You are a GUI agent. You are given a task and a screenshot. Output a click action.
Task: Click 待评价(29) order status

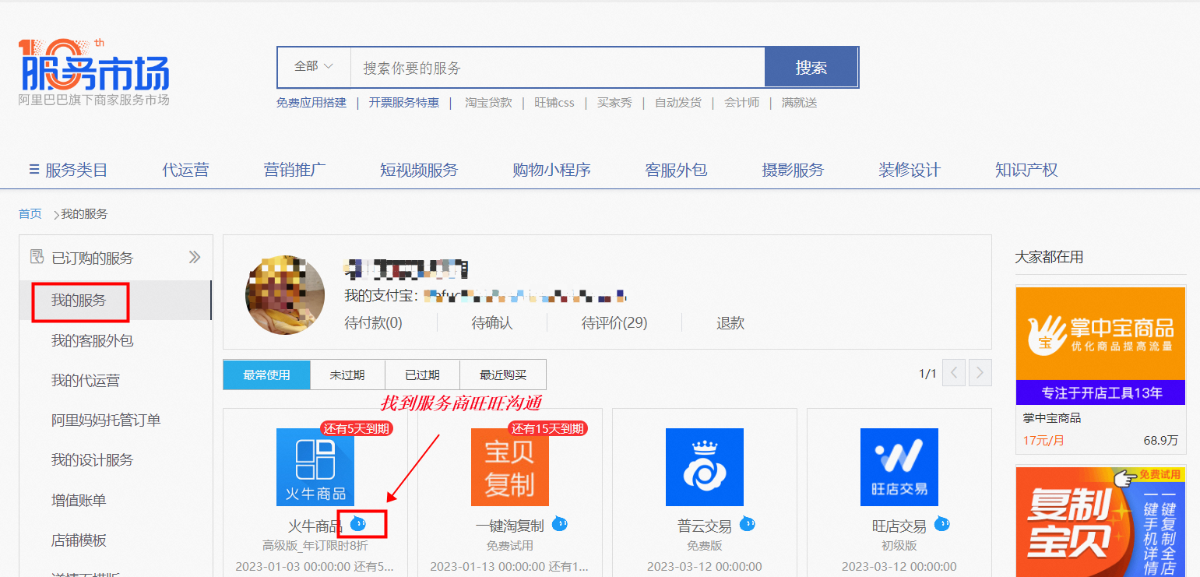[x=614, y=322]
